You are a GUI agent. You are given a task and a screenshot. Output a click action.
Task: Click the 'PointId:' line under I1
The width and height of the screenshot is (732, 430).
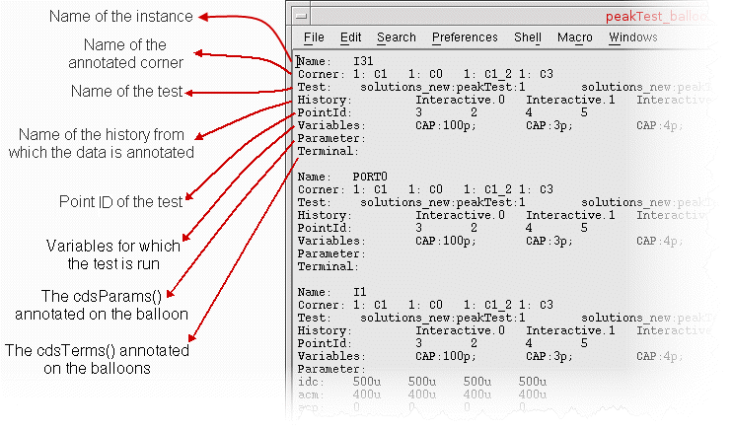324,343
